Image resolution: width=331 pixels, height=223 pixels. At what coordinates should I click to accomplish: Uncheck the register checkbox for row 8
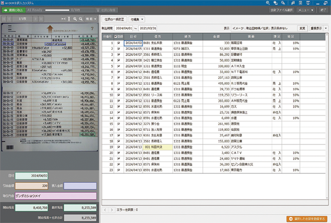tap(119, 83)
